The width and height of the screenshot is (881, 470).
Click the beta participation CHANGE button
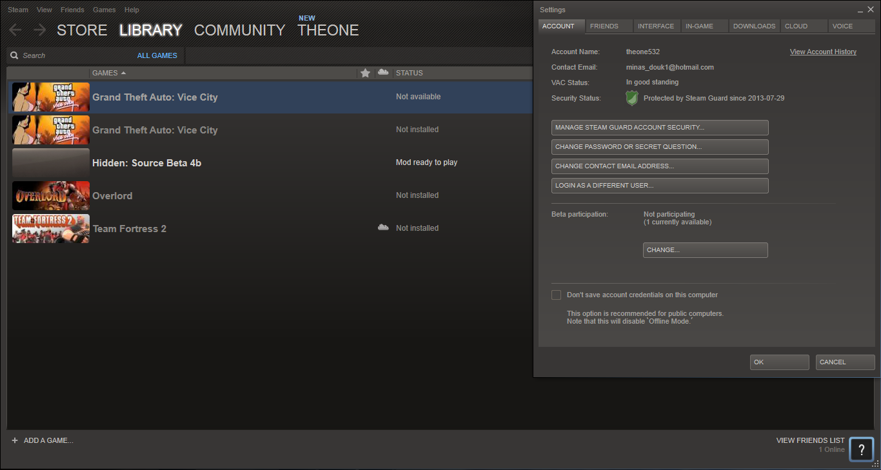click(x=706, y=250)
